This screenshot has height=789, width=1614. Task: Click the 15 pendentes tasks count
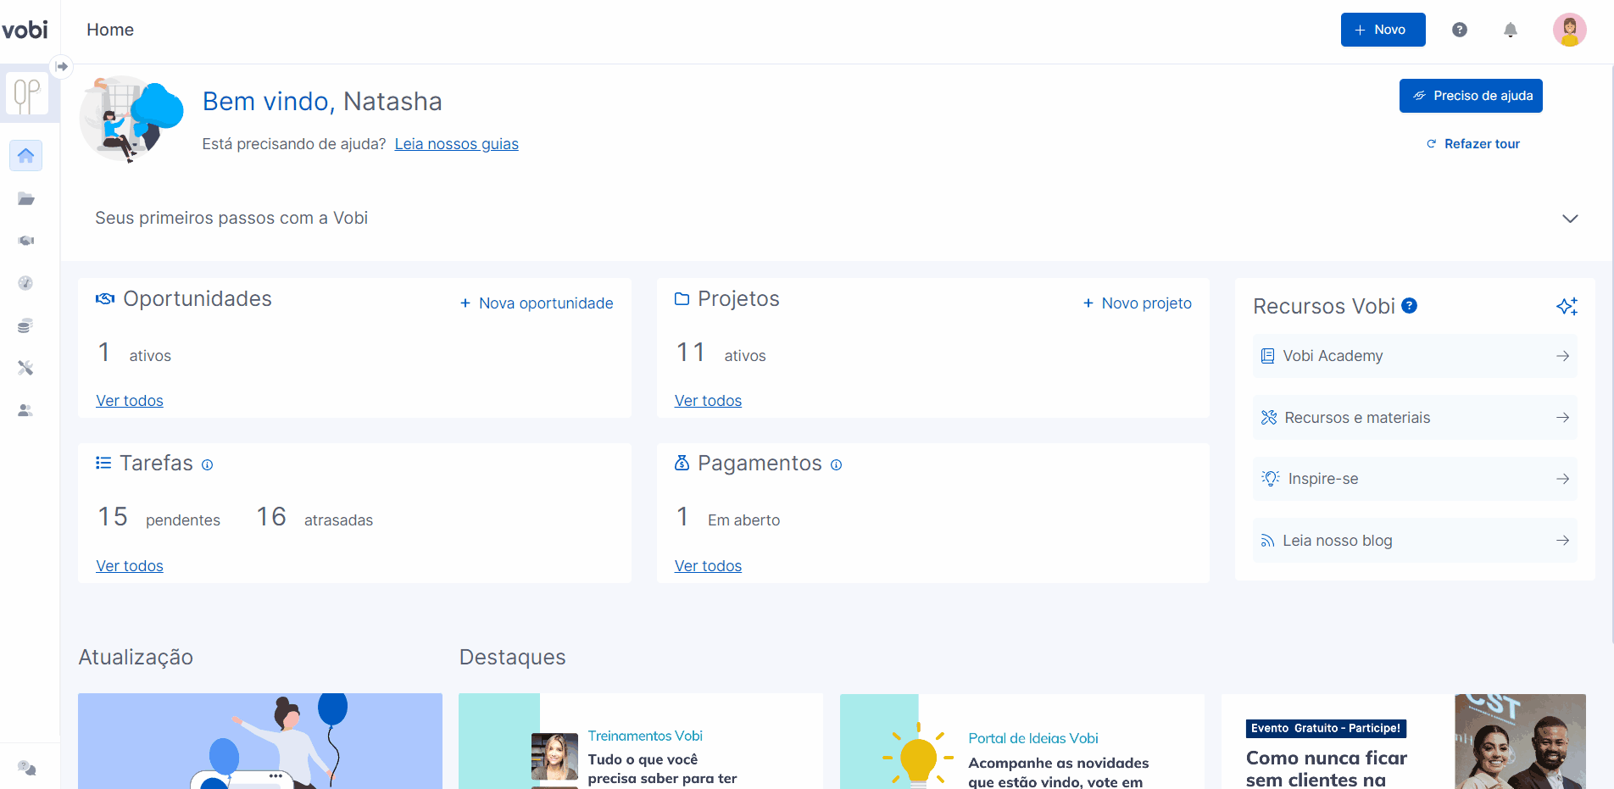pyautogui.click(x=159, y=517)
